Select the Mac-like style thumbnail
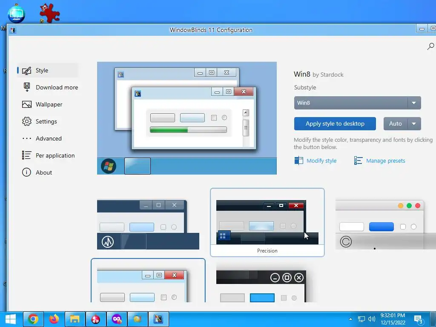This screenshot has width=436, height=327. tap(385, 224)
